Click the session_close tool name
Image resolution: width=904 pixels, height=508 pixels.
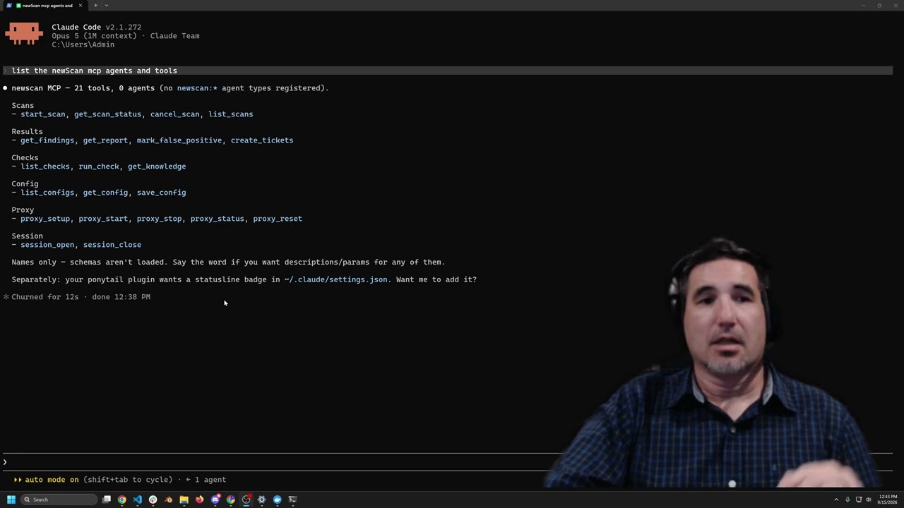click(112, 245)
